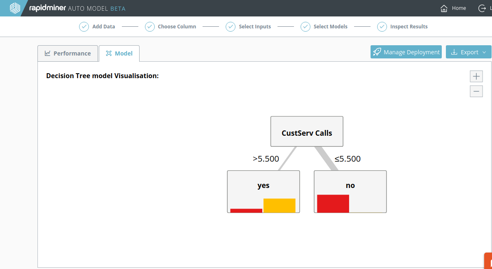Image resolution: width=492 pixels, height=269 pixels.
Task: Zoom in with the plus button
Action: 476,77
